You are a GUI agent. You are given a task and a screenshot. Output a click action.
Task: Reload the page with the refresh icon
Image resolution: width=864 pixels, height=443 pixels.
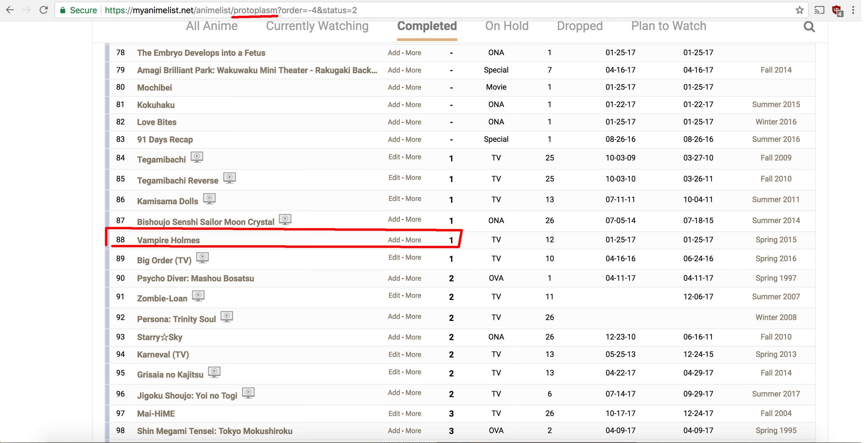44,10
